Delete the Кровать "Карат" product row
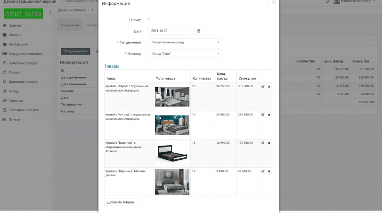 (x=269, y=86)
